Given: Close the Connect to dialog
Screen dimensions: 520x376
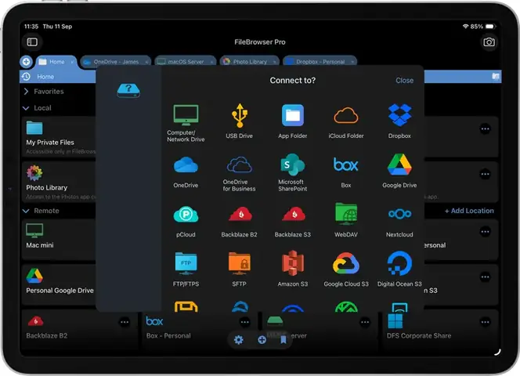Looking at the screenshot, I should point(404,81).
